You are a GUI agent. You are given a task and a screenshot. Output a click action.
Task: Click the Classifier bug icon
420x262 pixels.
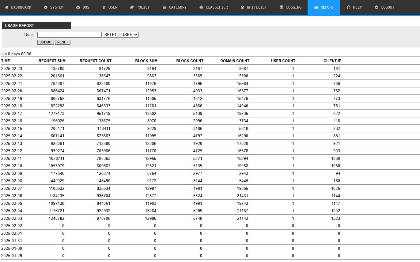201,7
